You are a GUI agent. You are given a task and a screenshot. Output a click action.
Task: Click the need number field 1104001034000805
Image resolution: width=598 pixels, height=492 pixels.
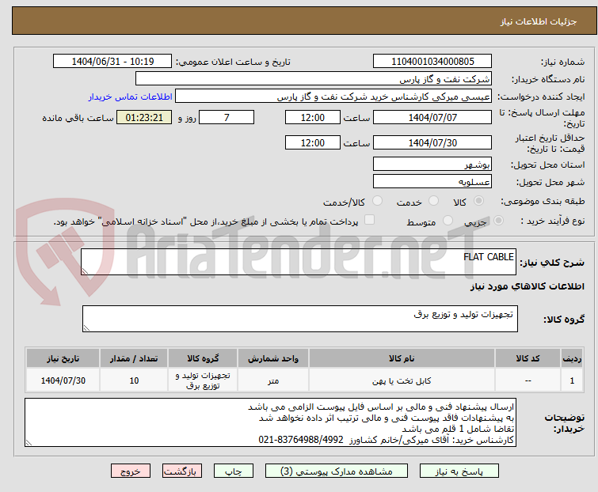[x=432, y=62]
